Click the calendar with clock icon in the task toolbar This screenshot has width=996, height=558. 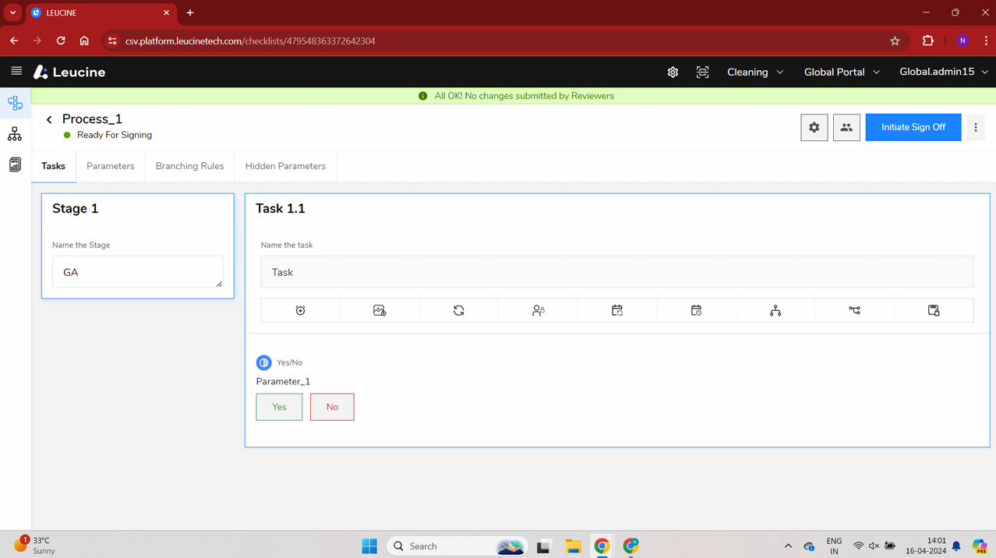click(x=696, y=310)
